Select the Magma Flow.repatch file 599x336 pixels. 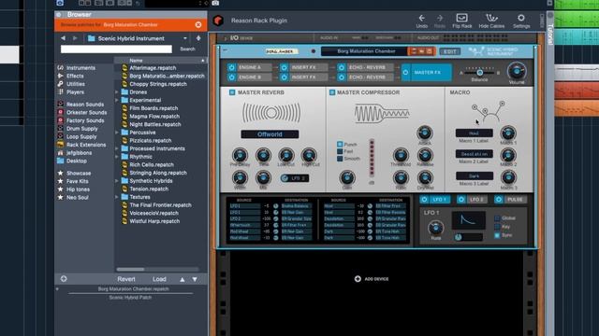tap(153, 116)
